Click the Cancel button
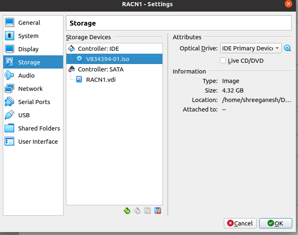Screen dimensions: 298x235 pos(240,223)
